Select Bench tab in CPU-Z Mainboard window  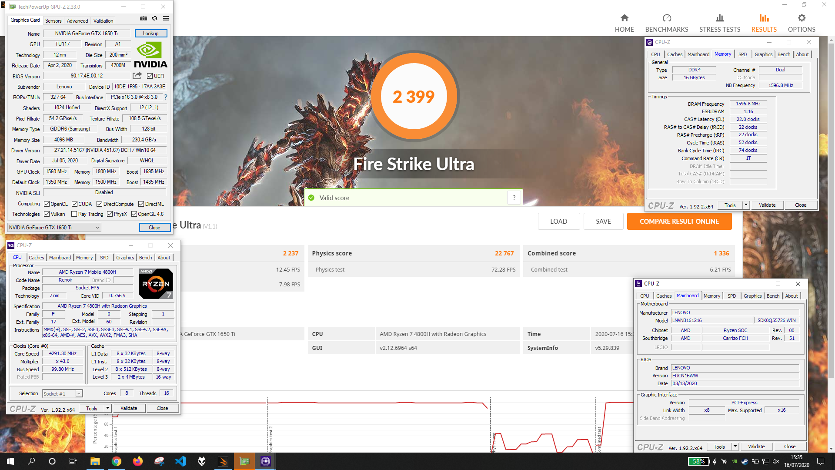coord(773,296)
